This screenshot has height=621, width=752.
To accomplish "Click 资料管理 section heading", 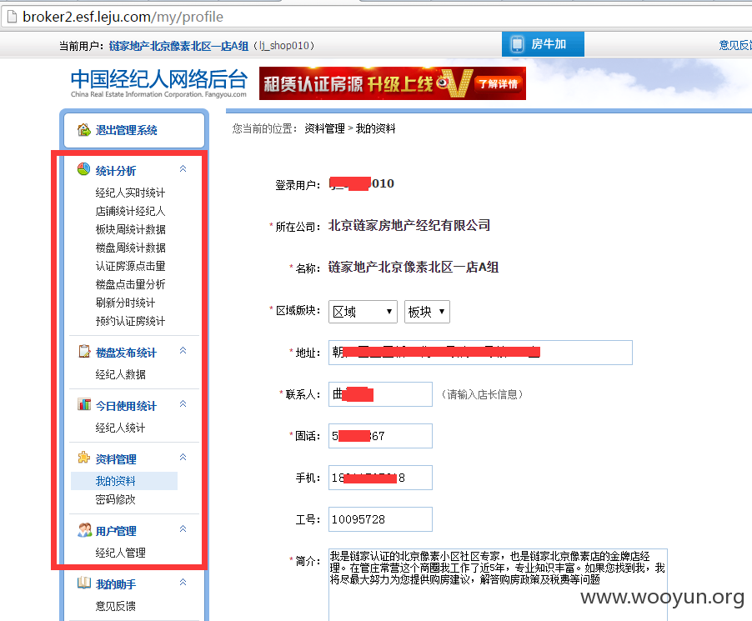I will [x=116, y=459].
